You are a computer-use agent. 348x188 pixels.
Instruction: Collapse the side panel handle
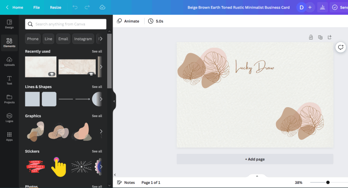(114, 101)
